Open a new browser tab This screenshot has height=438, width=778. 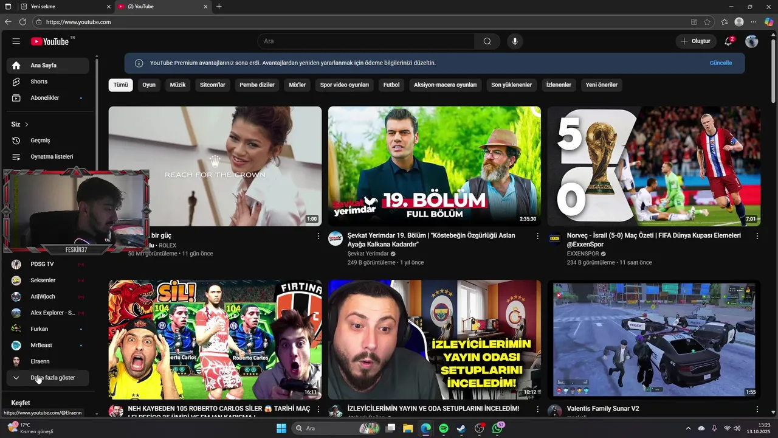click(x=219, y=7)
